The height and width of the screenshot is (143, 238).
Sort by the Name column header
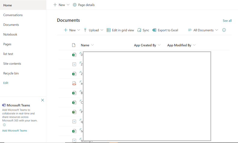pyautogui.click(x=85, y=45)
